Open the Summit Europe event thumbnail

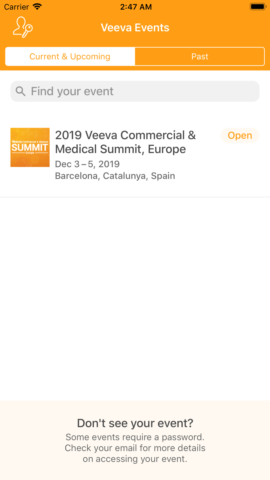30,147
